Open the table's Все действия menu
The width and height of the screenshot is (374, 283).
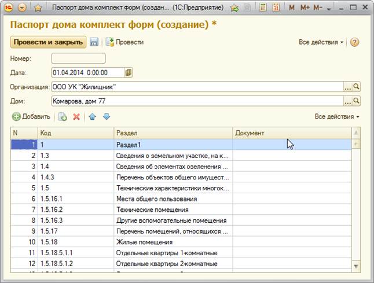click(337, 116)
